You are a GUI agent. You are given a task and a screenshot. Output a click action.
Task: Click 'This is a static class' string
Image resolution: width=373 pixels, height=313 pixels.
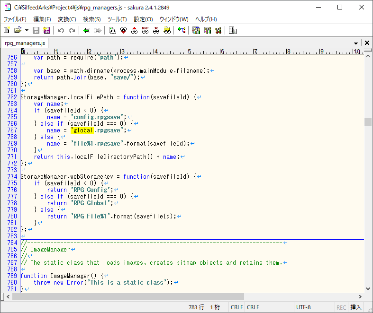point(127,283)
